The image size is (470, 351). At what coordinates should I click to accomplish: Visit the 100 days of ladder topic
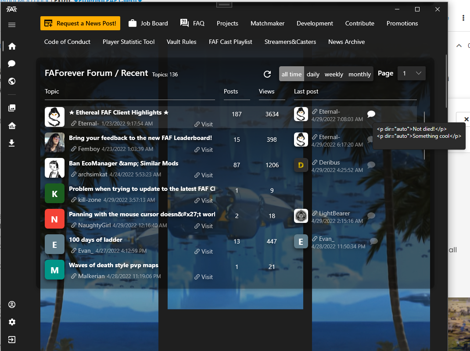tap(204, 251)
